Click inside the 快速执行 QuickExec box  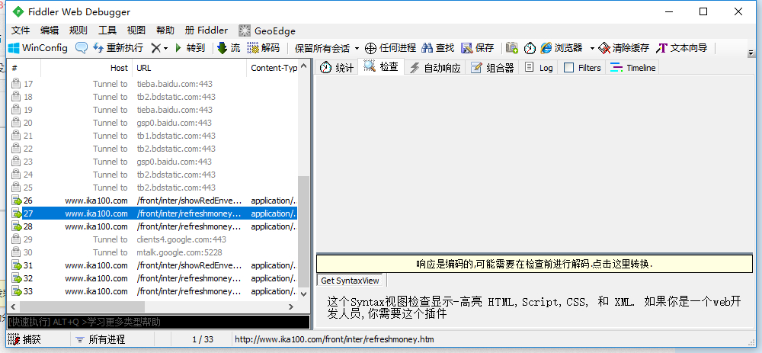coord(158,322)
